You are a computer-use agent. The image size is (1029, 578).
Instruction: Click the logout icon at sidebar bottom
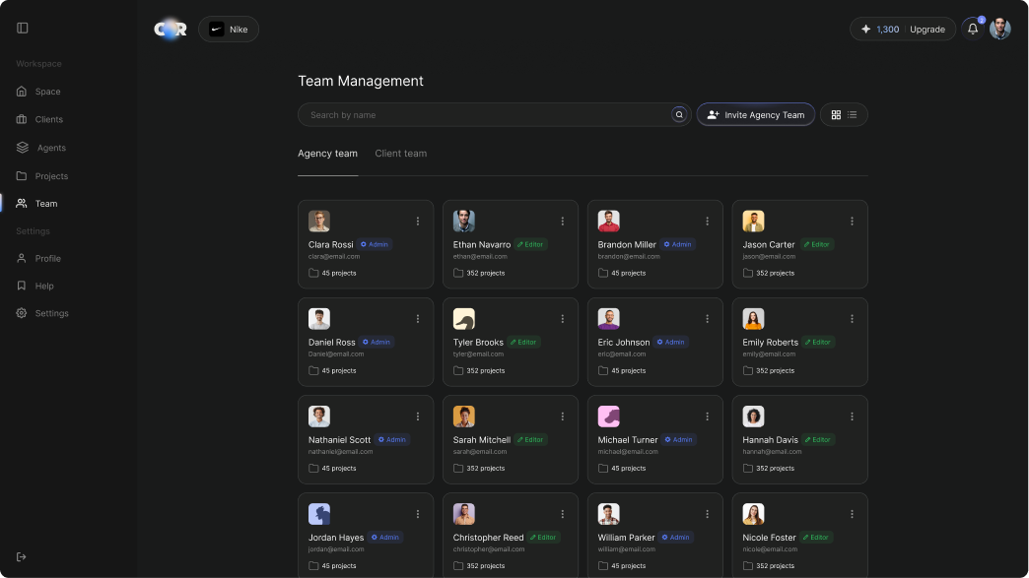(x=22, y=556)
